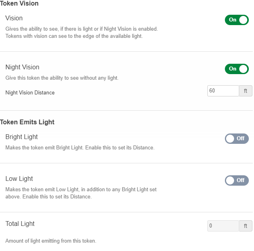Click the Total Light setting label
This screenshot has width=254, height=251.
coord(20,224)
